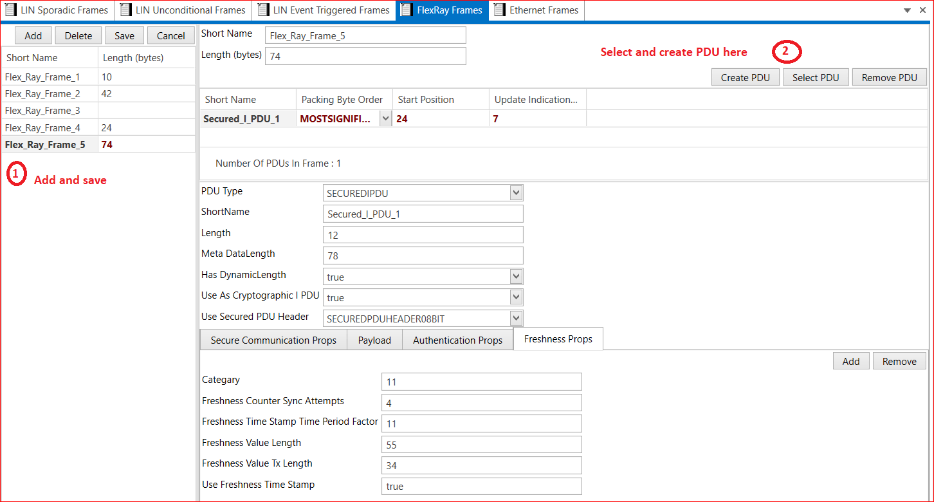Edit the Meta DataLength field

423,256
